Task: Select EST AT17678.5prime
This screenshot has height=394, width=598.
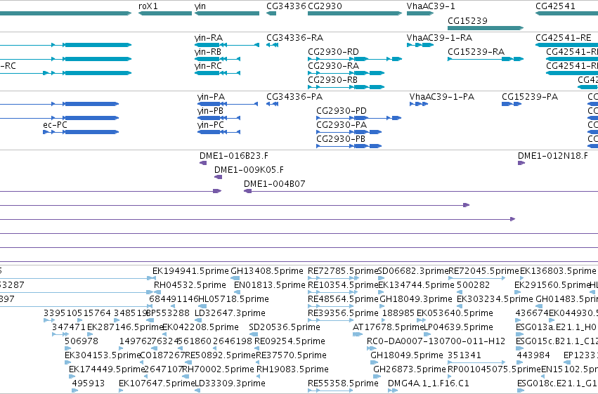Action: pos(358,334)
